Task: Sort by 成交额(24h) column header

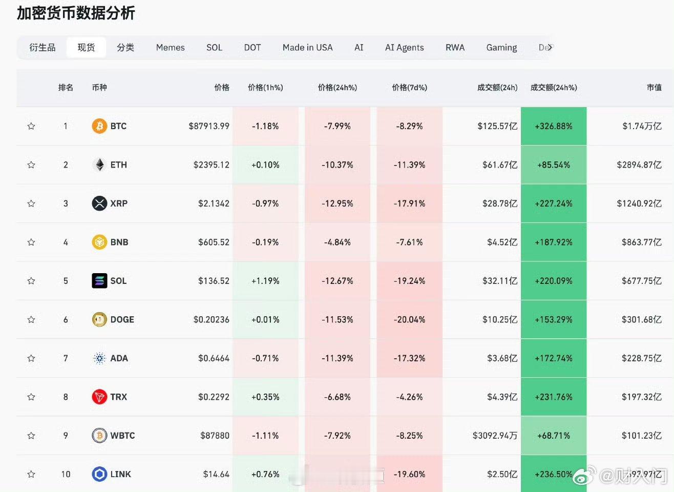Action: click(497, 88)
